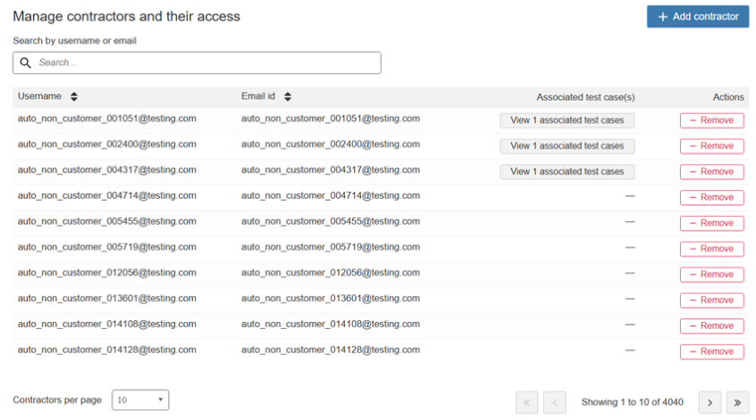Remove contractor auto_non_customer_004714
Image resolution: width=756 pixels, height=420 pixels.
(x=711, y=197)
